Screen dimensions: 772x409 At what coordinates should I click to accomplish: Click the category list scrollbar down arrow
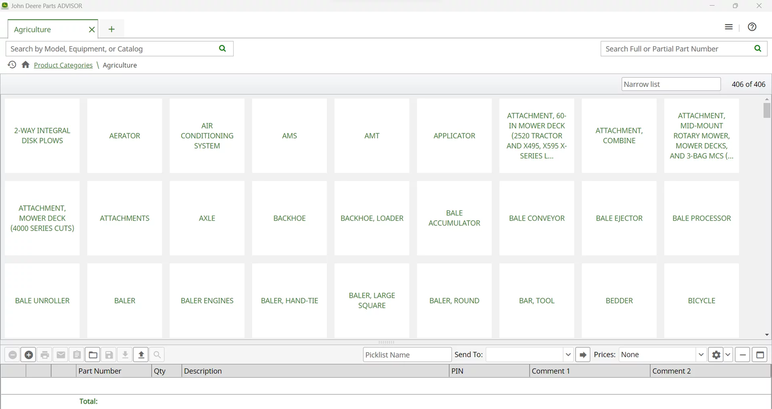[767, 334]
